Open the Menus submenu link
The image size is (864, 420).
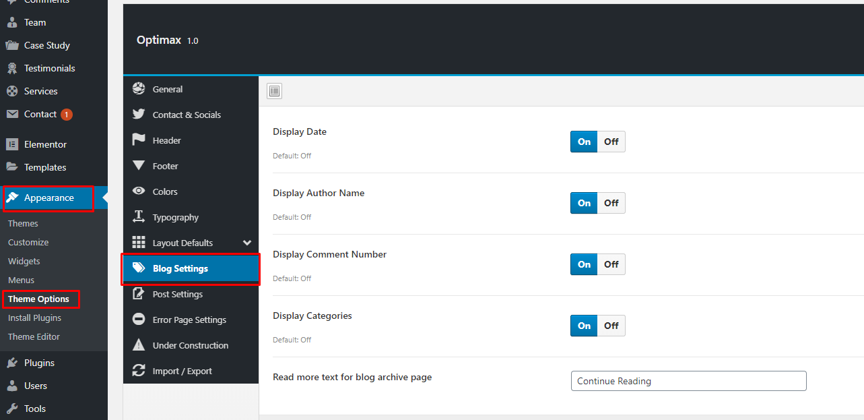coord(21,280)
